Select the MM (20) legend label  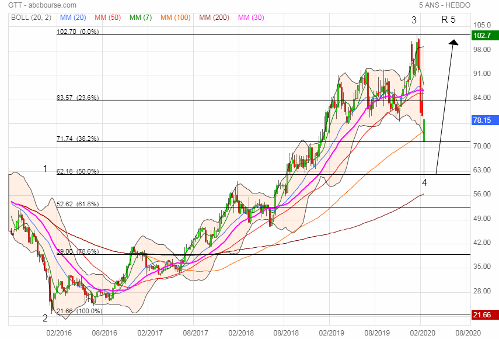(x=73, y=18)
